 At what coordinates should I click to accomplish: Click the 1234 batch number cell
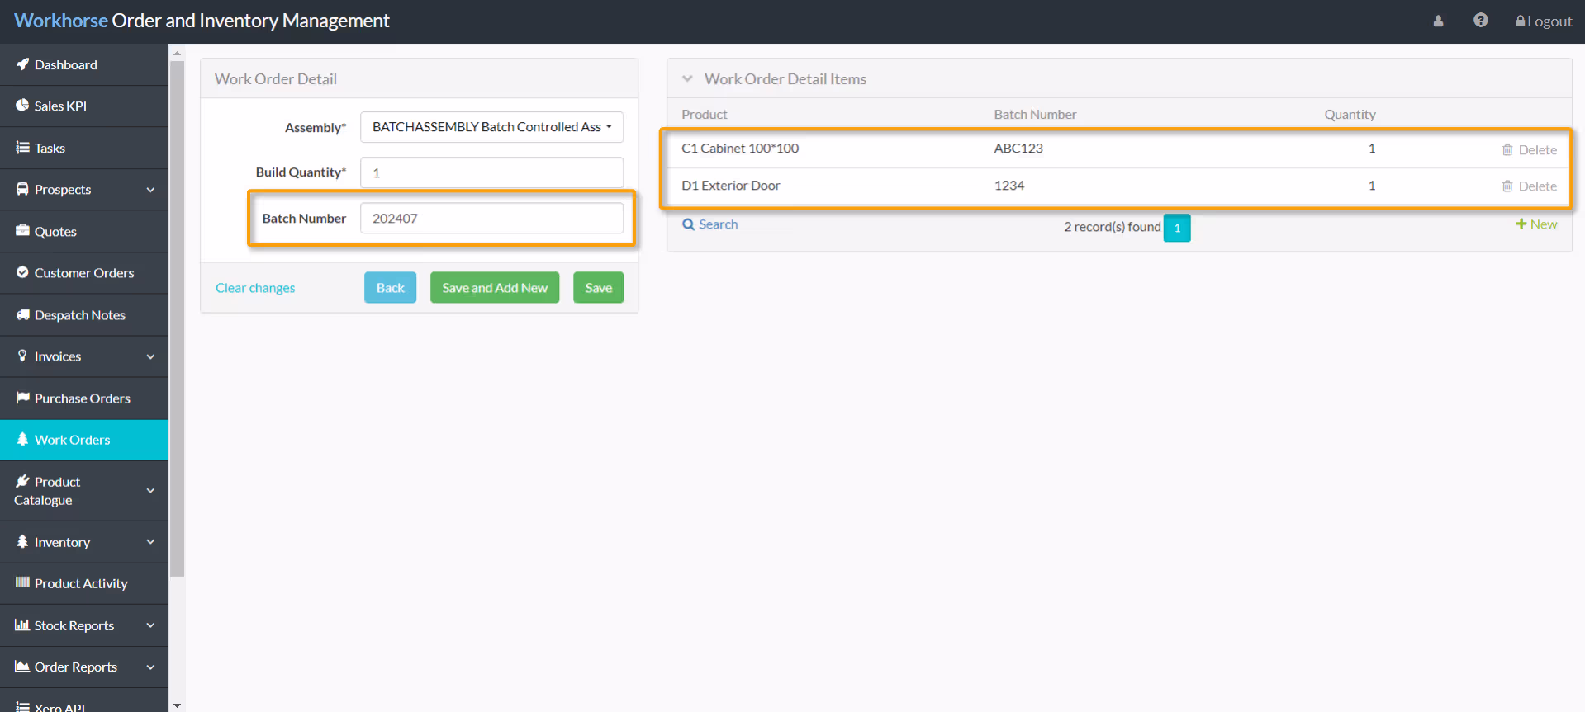point(1009,186)
